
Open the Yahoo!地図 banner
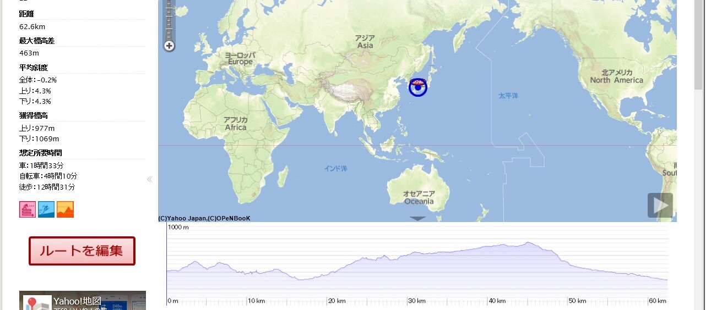pyautogui.click(x=83, y=300)
